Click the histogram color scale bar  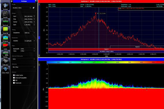click(x=105, y=62)
